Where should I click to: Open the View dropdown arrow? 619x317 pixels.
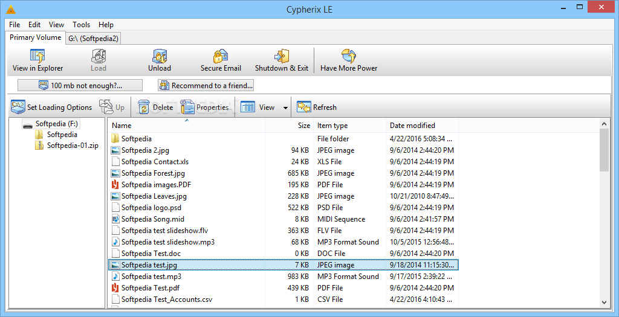click(285, 107)
